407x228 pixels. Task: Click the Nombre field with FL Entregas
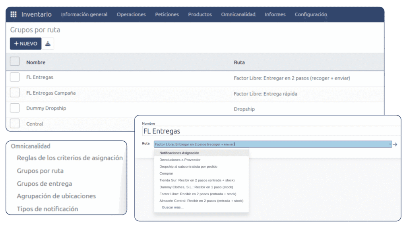tap(270, 131)
